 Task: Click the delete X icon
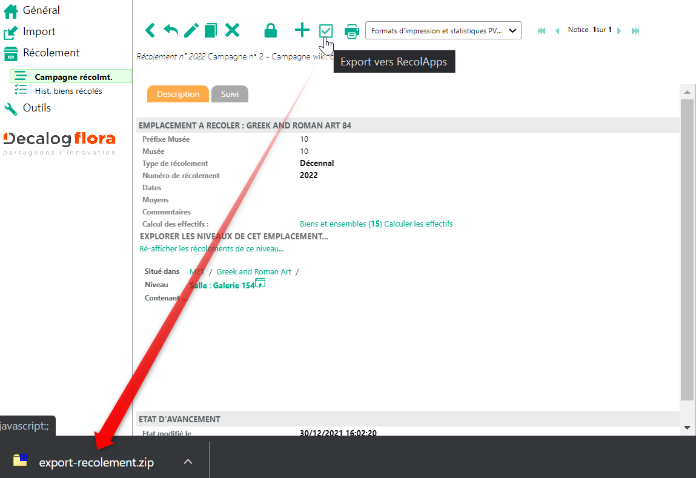[232, 30]
